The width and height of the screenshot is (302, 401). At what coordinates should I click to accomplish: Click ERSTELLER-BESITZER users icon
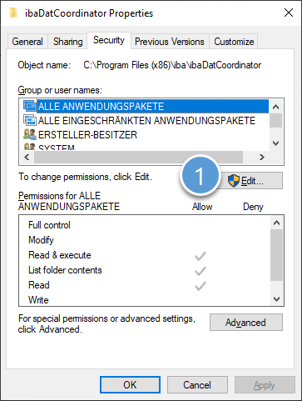[30, 134]
